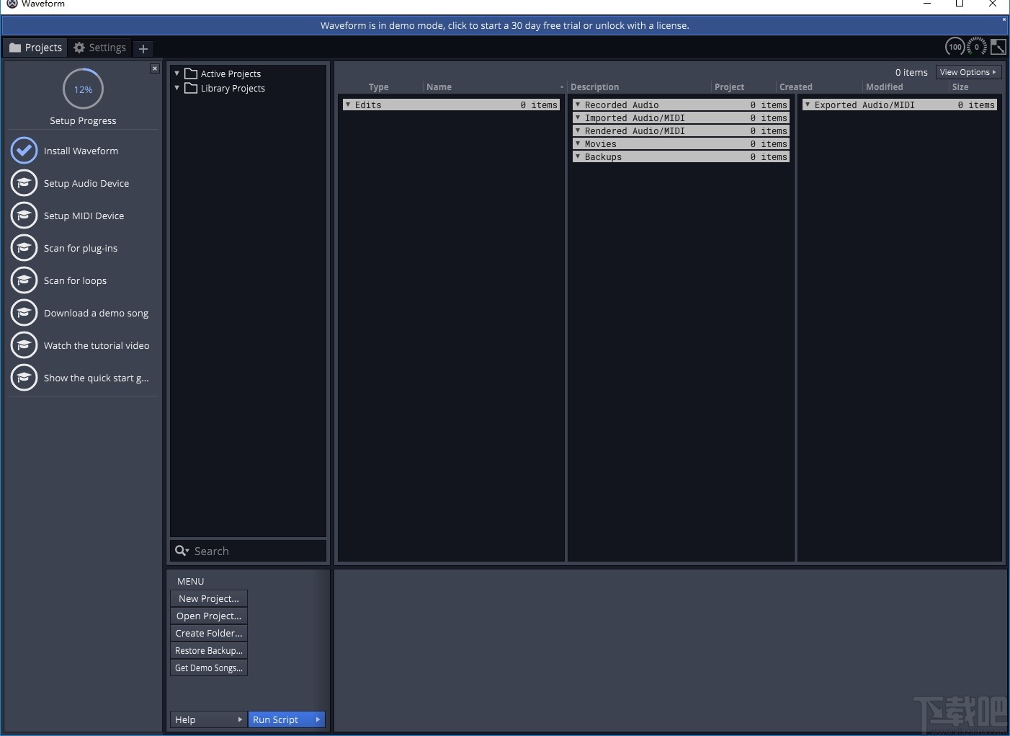The height and width of the screenshot is (736, 1010).
Task: Collapse the Imported Audio/MIDI section
Action: tap(578, 118)
